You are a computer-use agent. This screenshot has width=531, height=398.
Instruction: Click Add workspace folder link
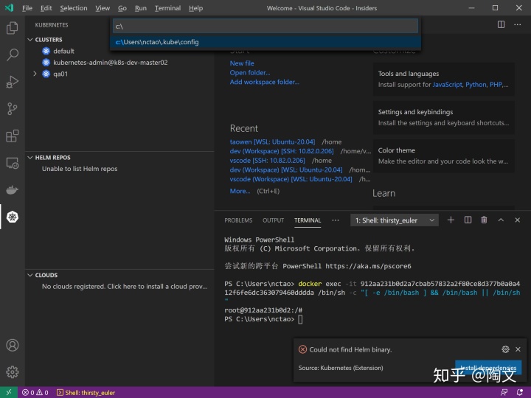point(265,82)
